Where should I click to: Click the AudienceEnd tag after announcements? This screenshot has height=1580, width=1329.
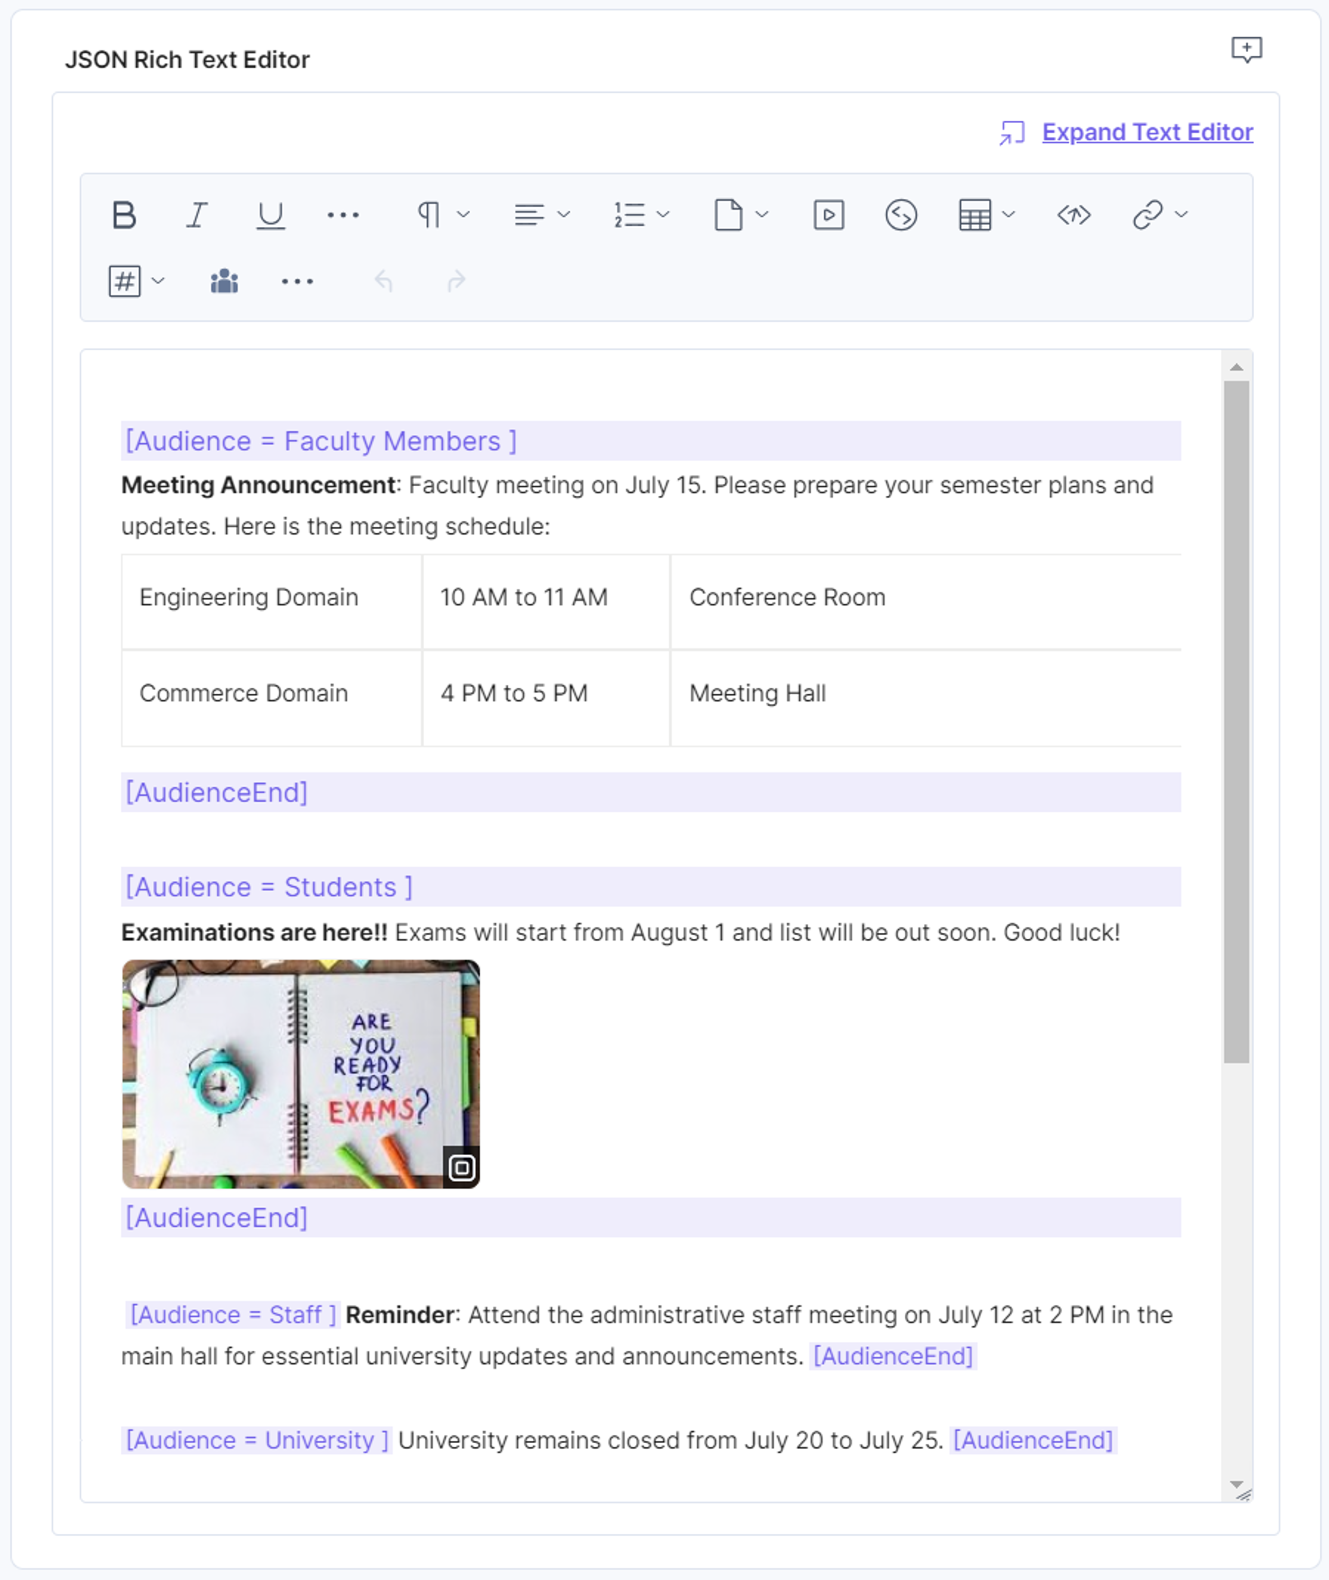(x=893, y=1356)
